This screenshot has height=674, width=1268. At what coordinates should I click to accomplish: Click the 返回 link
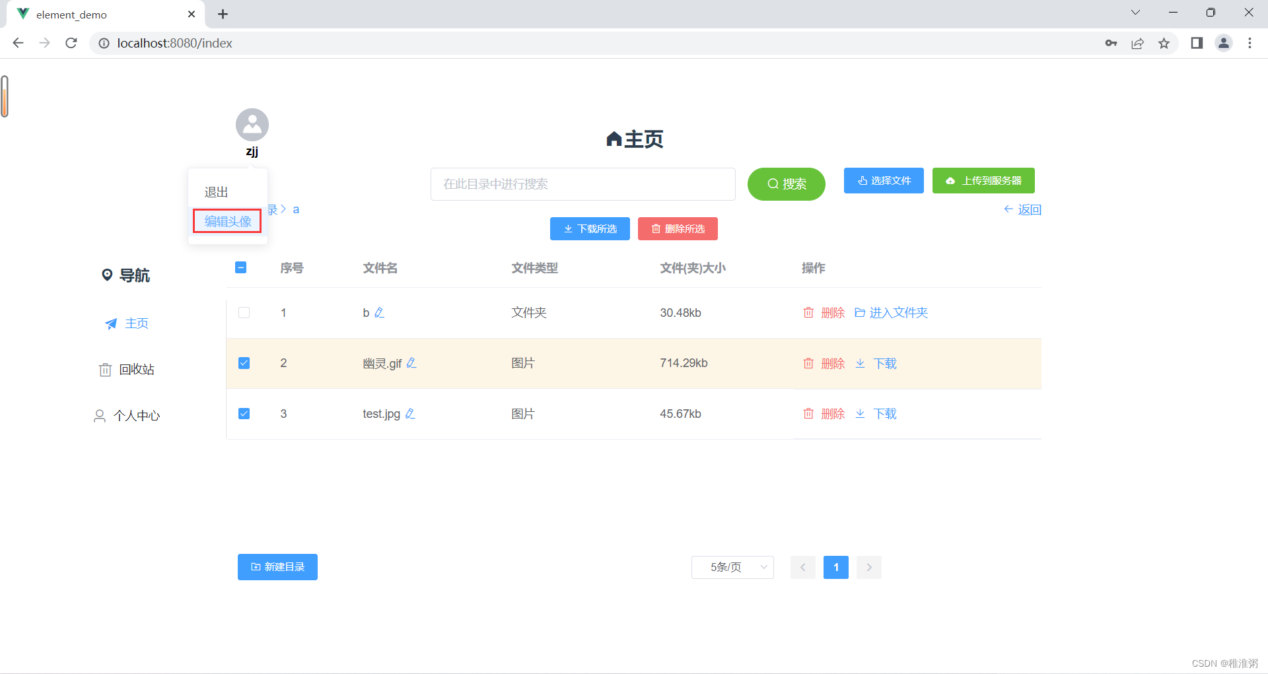(1022, 209)
